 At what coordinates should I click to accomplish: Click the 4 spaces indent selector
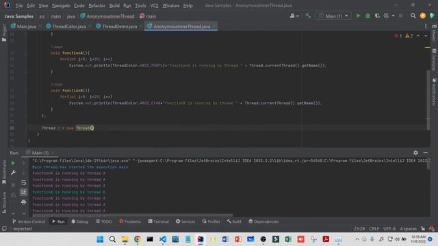[408, 229]
